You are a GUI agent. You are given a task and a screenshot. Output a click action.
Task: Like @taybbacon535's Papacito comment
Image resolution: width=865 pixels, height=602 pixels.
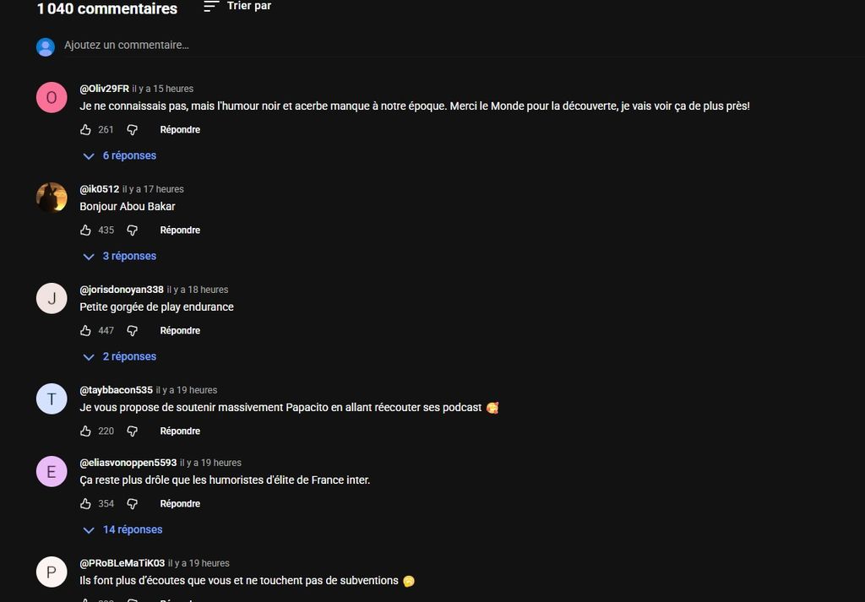coord(85,431)
